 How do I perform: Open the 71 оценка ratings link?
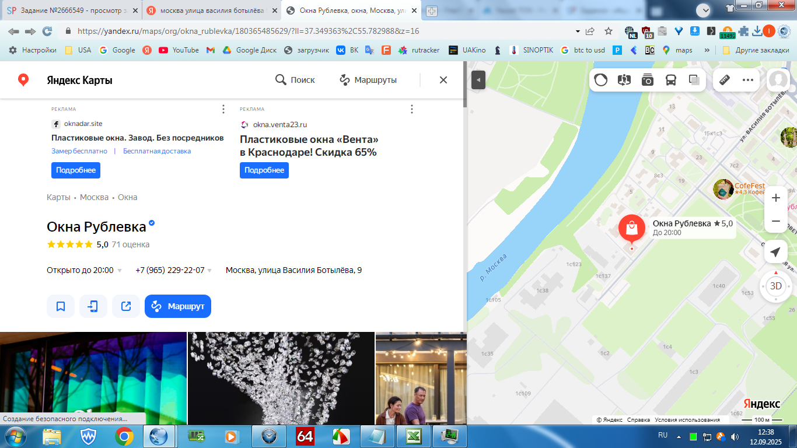131,244
